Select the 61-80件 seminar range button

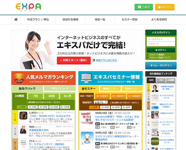tap(126, 107)
